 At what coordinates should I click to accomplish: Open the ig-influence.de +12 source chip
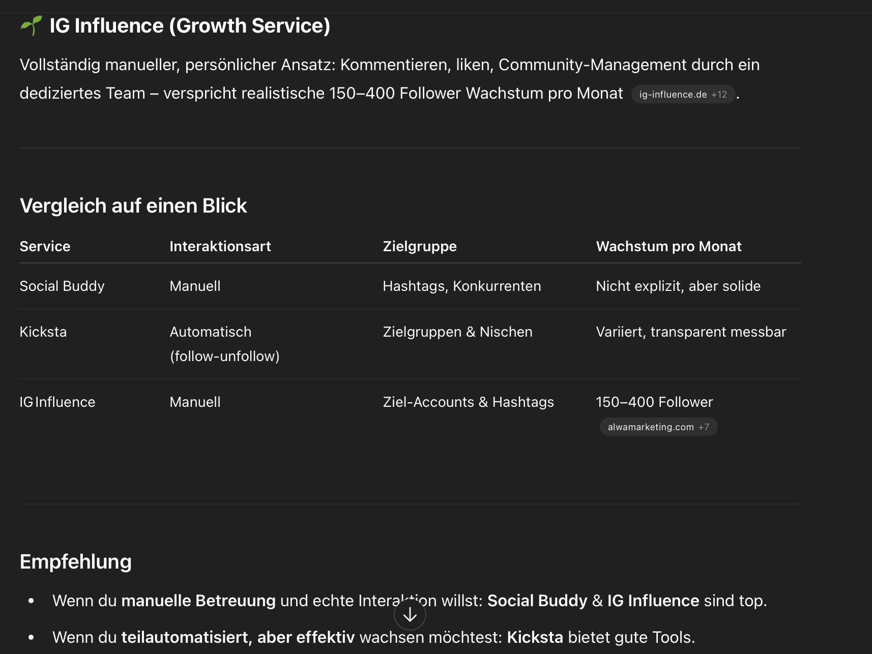pyautogui.click(x=683, y=94)
